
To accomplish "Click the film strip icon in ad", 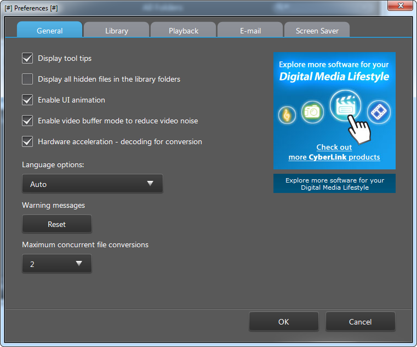I will 379,112.
